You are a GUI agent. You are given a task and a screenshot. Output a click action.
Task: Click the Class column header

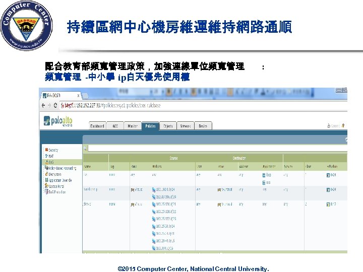[308, 167]
